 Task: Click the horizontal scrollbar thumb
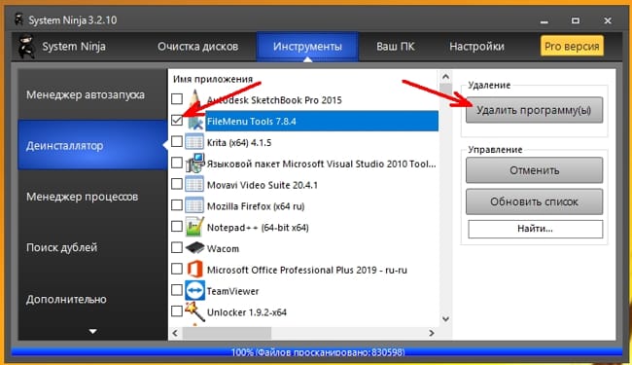click(227, 333)
